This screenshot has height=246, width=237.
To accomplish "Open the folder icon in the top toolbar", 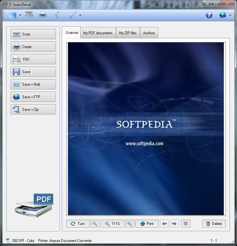I will [13, 15].
